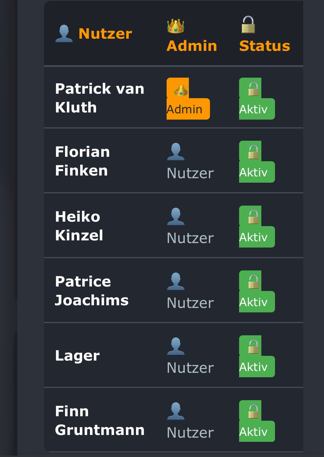Click the user icon in Heiko Kinzel's row
The height and width of the screenshot is (457, 324).
176,216
